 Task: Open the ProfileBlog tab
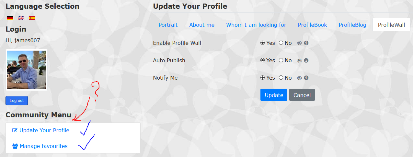point(352,25)
